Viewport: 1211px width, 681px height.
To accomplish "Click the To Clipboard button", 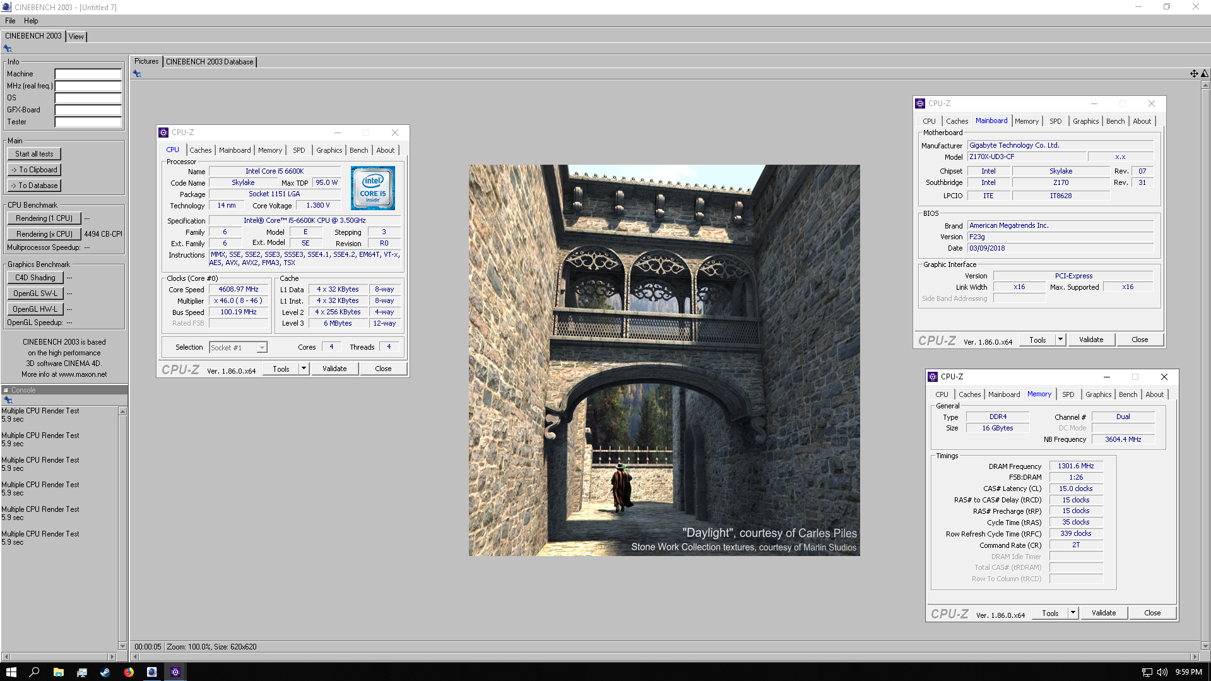I will coord(34,170).
